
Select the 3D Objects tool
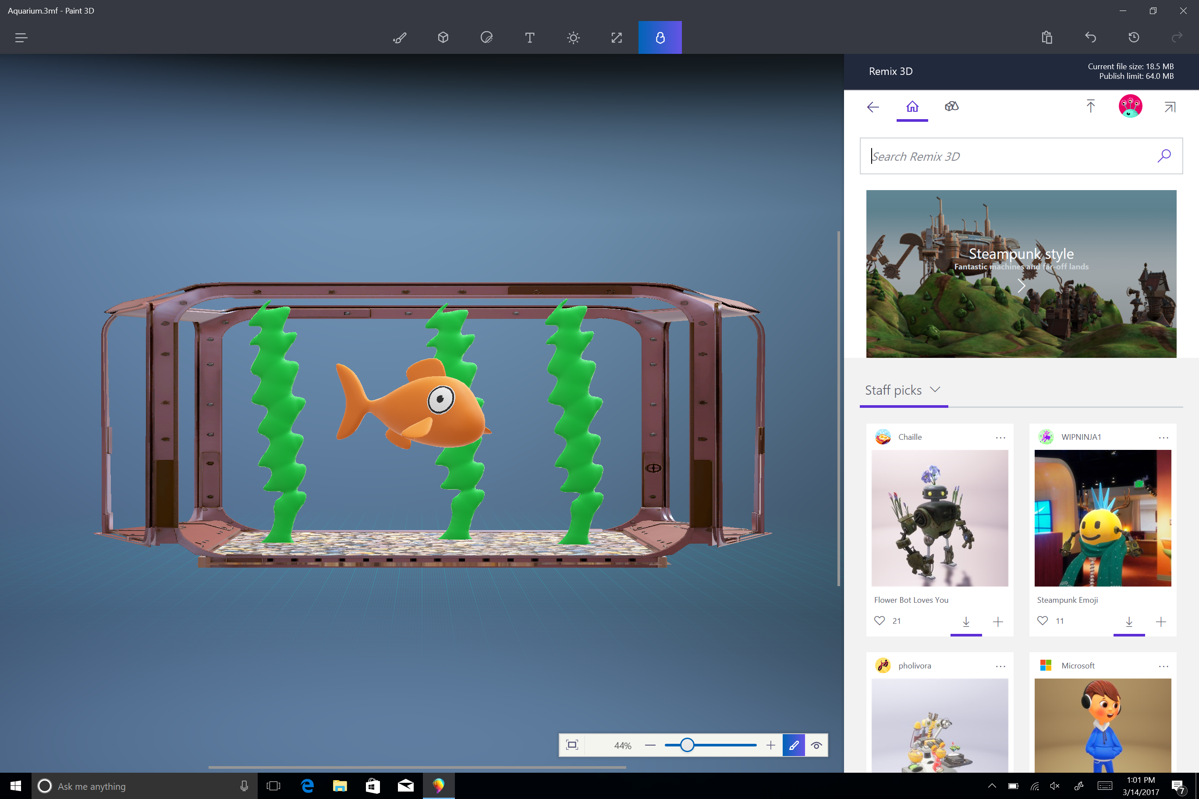443,36
